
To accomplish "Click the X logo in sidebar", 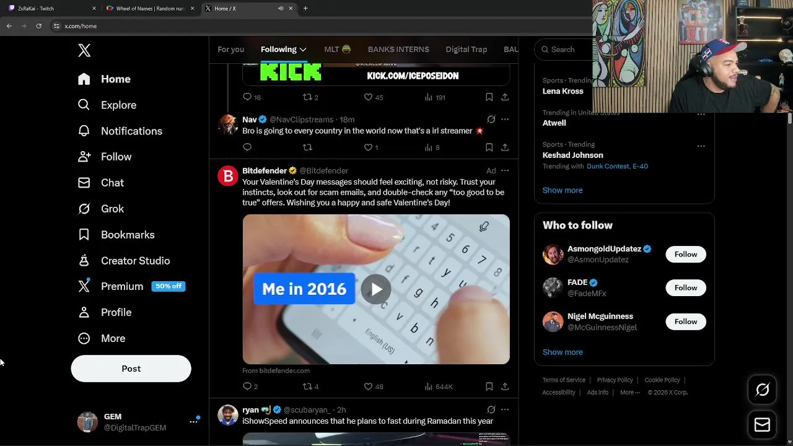I will coord(84,50).
